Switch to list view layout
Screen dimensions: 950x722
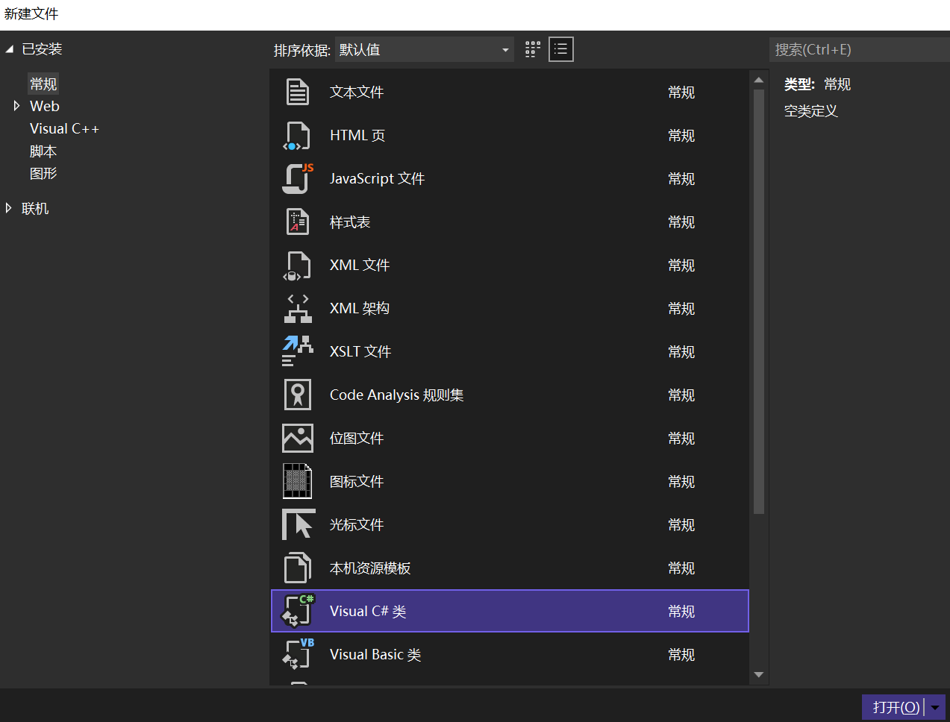[561, 50]
